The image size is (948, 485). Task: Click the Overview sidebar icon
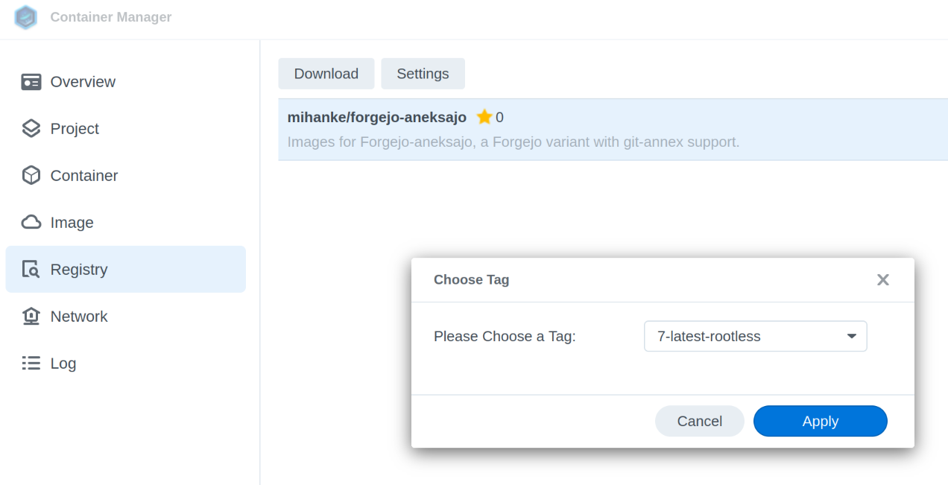click(31, 82)
